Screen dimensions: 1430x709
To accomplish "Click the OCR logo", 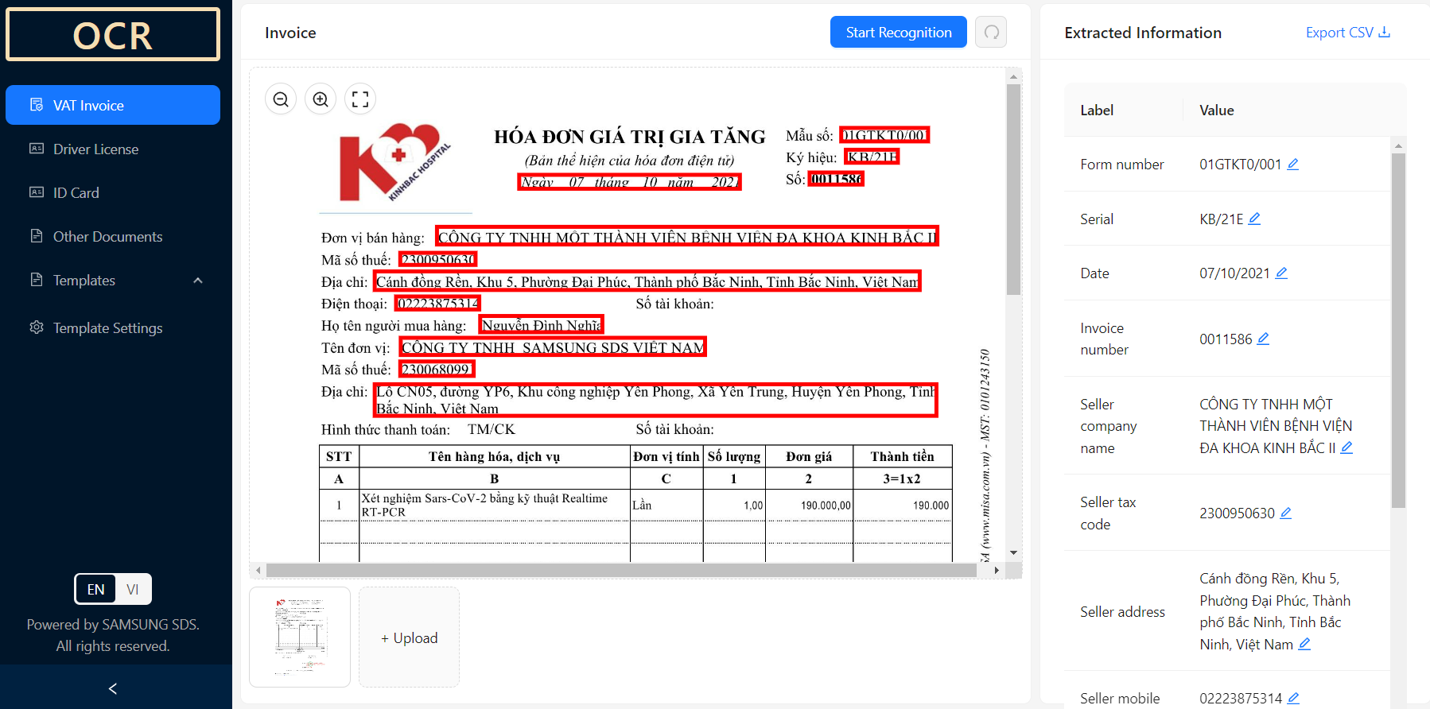I will (113, 35).
